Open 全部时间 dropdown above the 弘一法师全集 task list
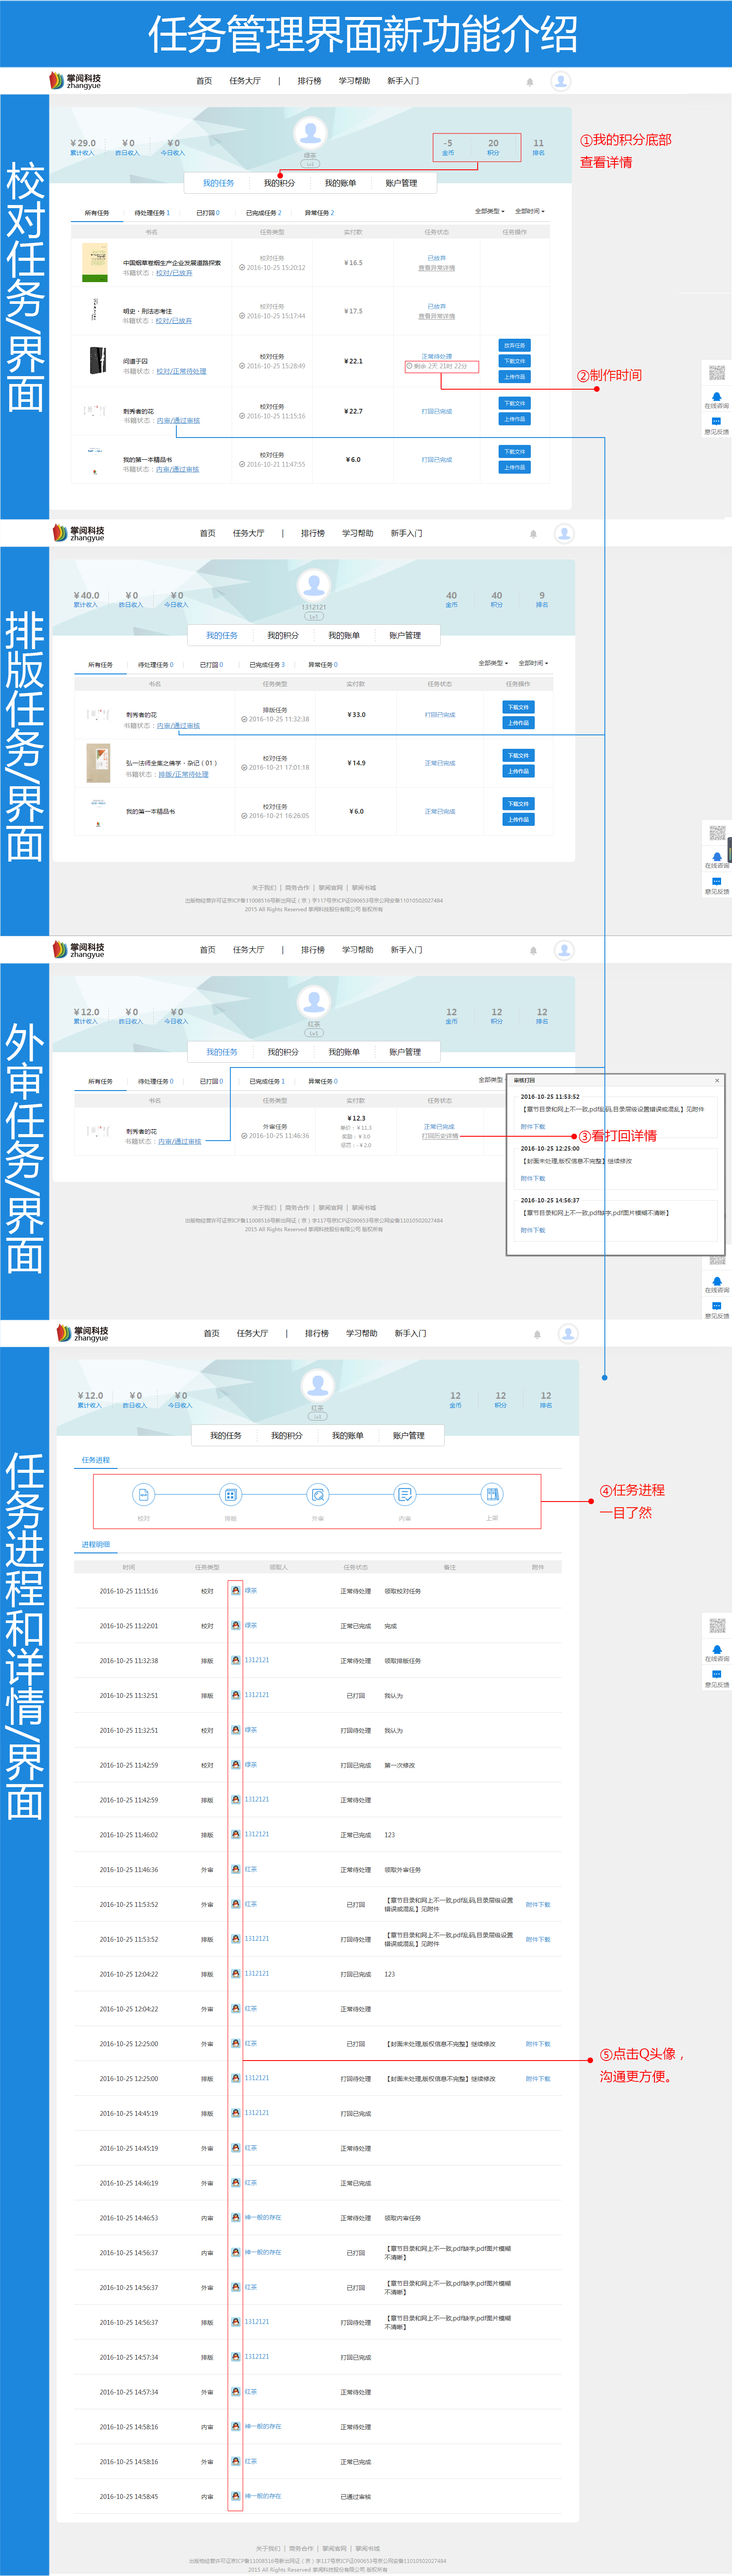The image size is (732, 2576). [x=533, y=663]
